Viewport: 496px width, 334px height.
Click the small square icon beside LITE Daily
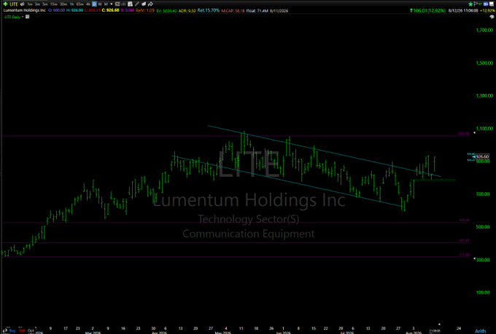pos(27,17)
